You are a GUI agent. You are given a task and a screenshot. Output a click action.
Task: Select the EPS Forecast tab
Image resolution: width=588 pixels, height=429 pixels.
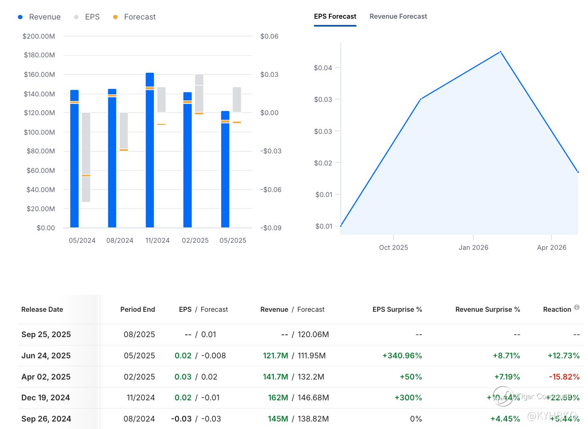(x=335, y=17)
